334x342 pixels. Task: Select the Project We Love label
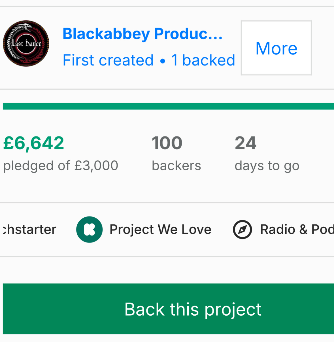click(160, 230)
